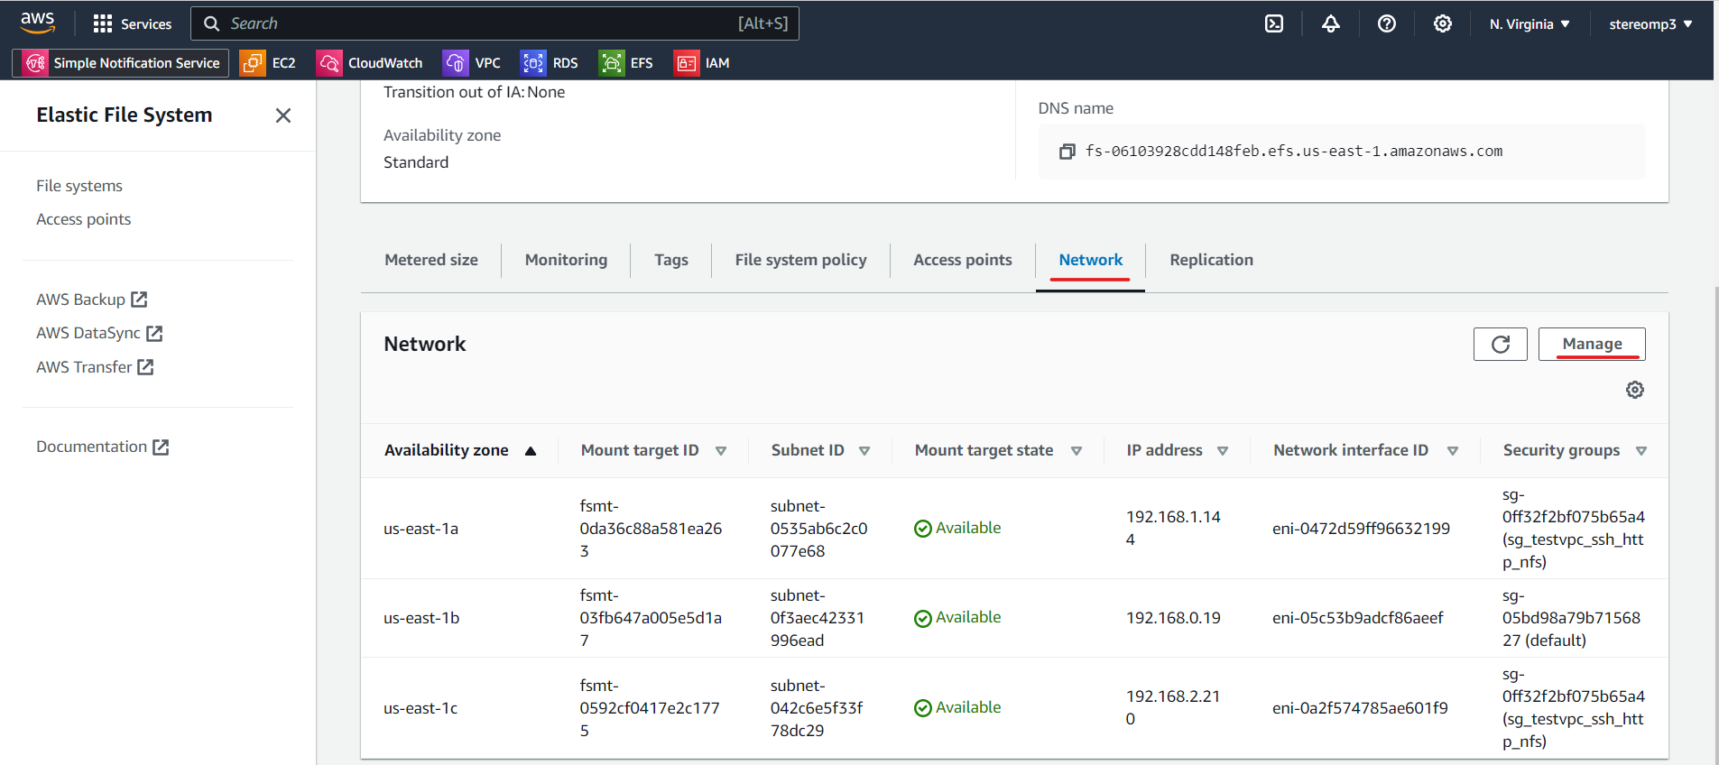Launch AWS CloudShell terminal icon
The height and width of the screenshot is (765, 1719).
(x=1274, y=23)
